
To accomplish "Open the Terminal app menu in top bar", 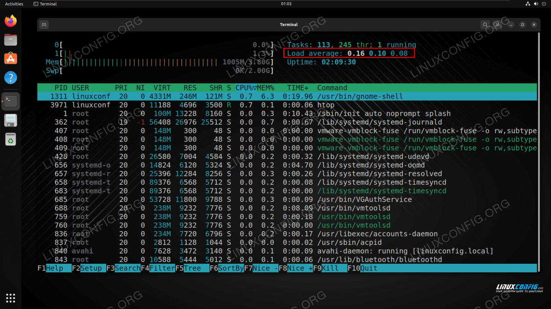I will (x=45, y=4).
